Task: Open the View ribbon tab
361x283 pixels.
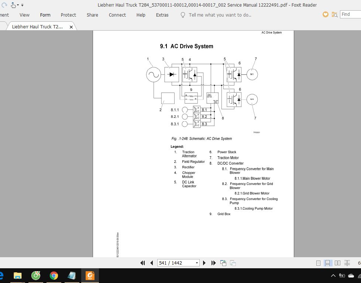Action: tap(24, 15)
